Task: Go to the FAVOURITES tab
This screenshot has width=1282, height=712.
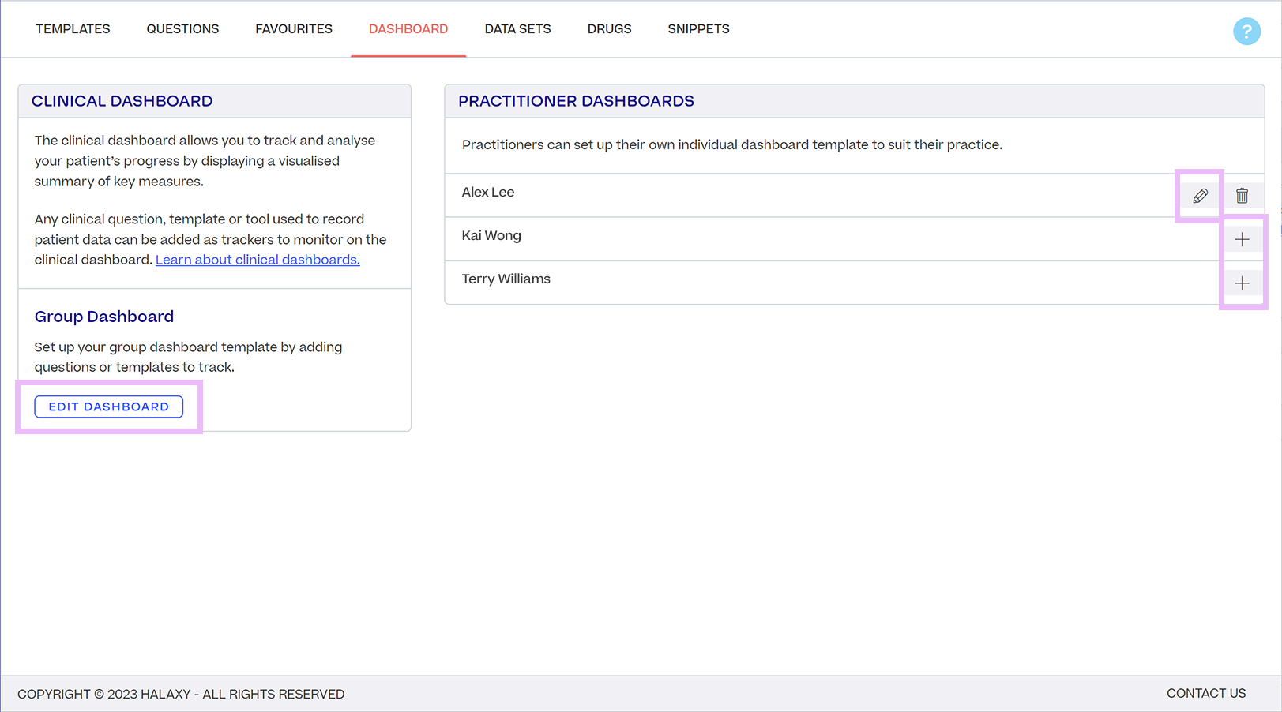Action: point(293,28)
